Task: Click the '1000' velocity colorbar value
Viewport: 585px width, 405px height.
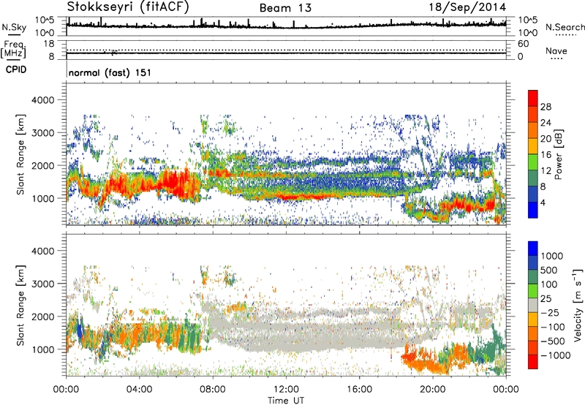Action: click(552, 256)
